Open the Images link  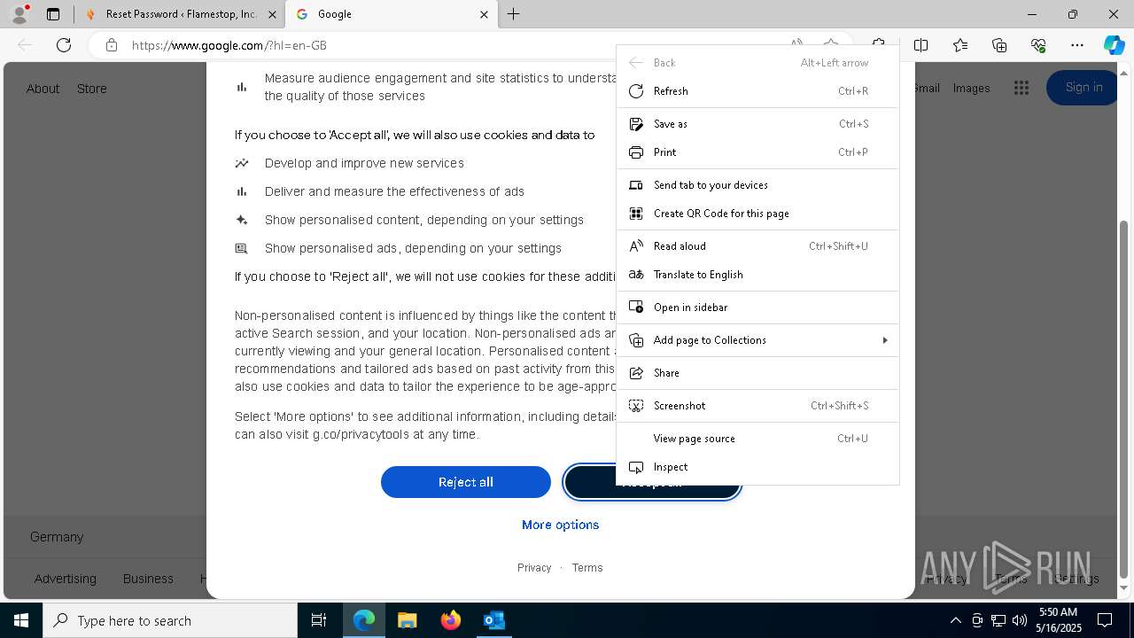click(971, 89)
